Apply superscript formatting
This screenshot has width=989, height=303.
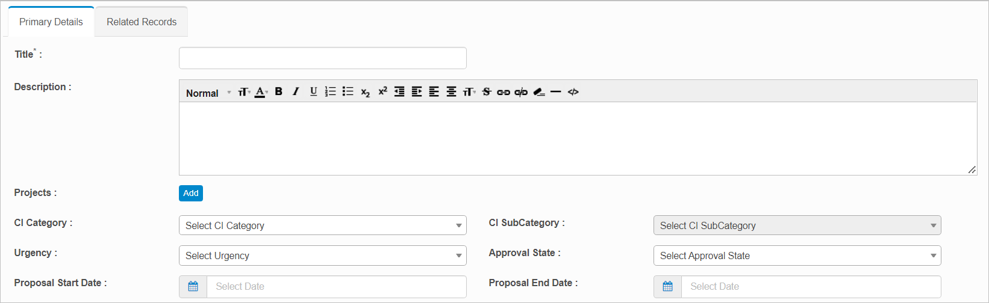pyautogui.click(x=382, y=92)
